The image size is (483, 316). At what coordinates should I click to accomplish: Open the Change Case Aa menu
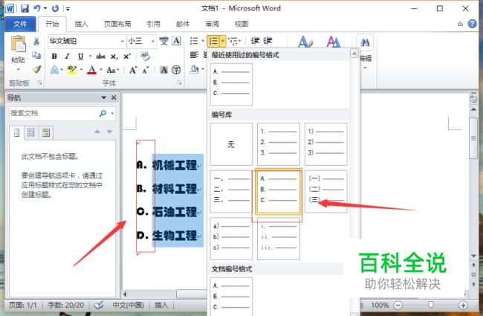tap(112, 71)
